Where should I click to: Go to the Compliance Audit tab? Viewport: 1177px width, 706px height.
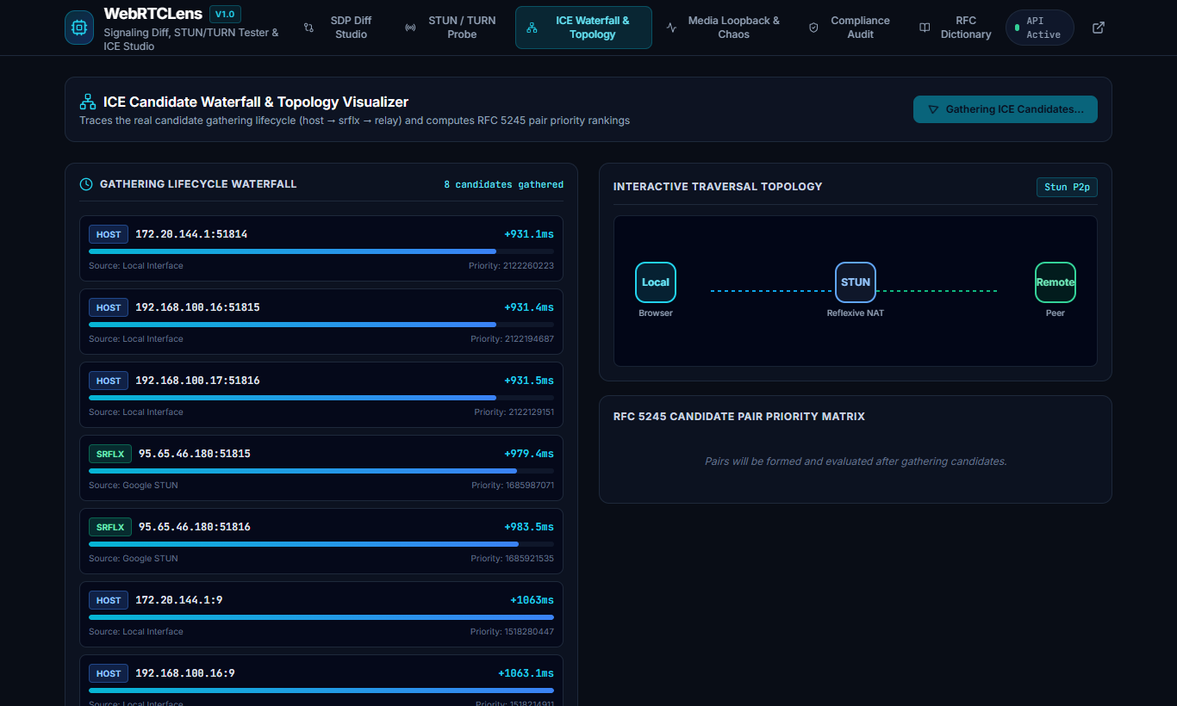tap(850, 28)
